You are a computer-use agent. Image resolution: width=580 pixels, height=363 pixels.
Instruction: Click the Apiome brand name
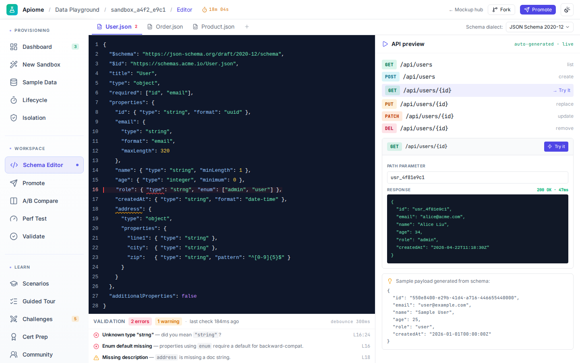point(33,10)
